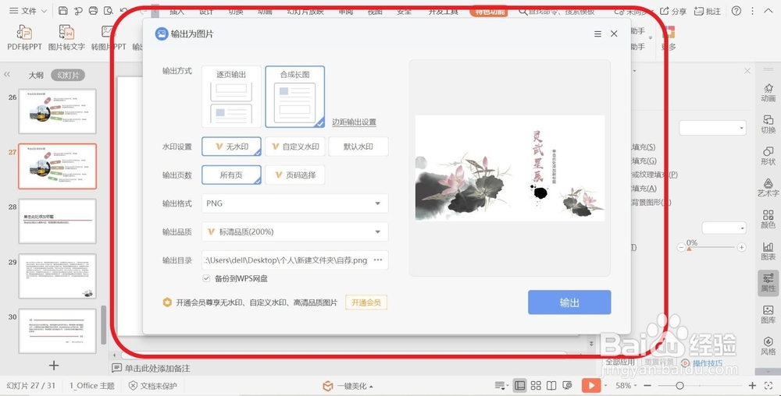This screenshot has width=781, height=396.
Task: Open the 输出品质 标清品质 dropdown
Action: point(295,232)
